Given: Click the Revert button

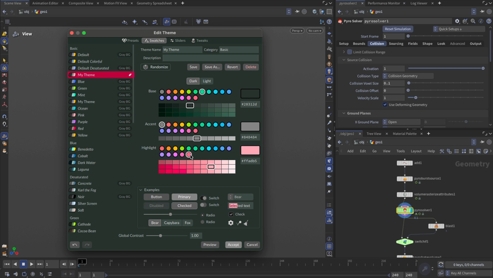Looking at the screenshot, I should coord(232,67).
